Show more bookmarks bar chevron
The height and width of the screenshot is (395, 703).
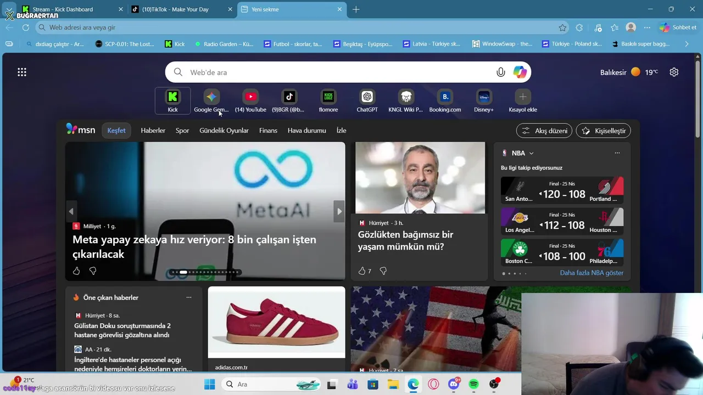687,44
